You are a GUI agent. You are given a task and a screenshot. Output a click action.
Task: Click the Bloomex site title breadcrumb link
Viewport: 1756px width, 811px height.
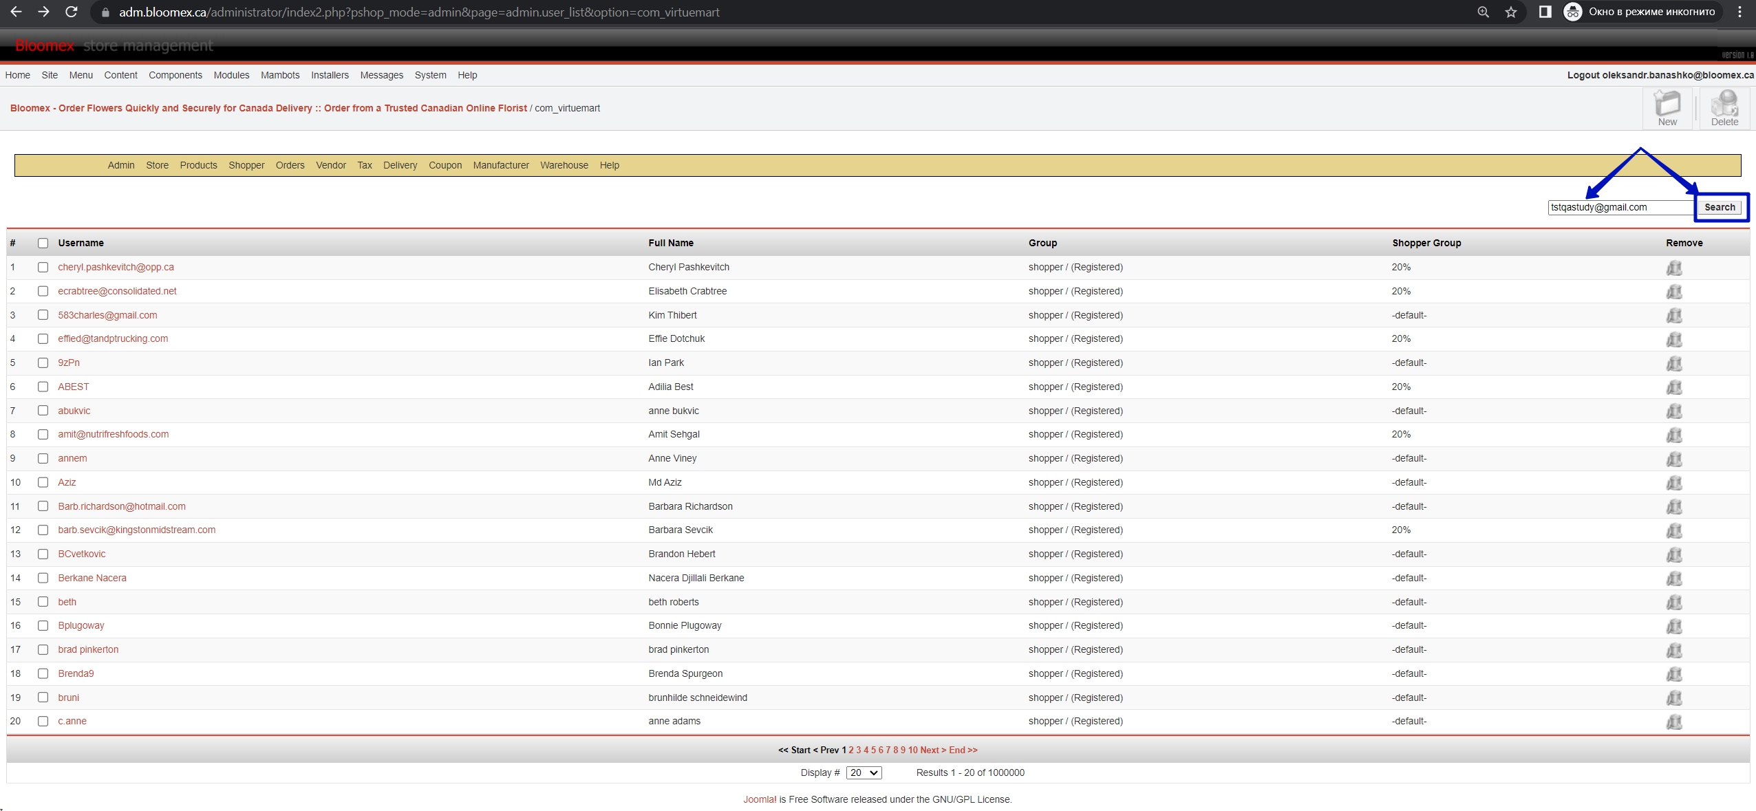[268, 108]
